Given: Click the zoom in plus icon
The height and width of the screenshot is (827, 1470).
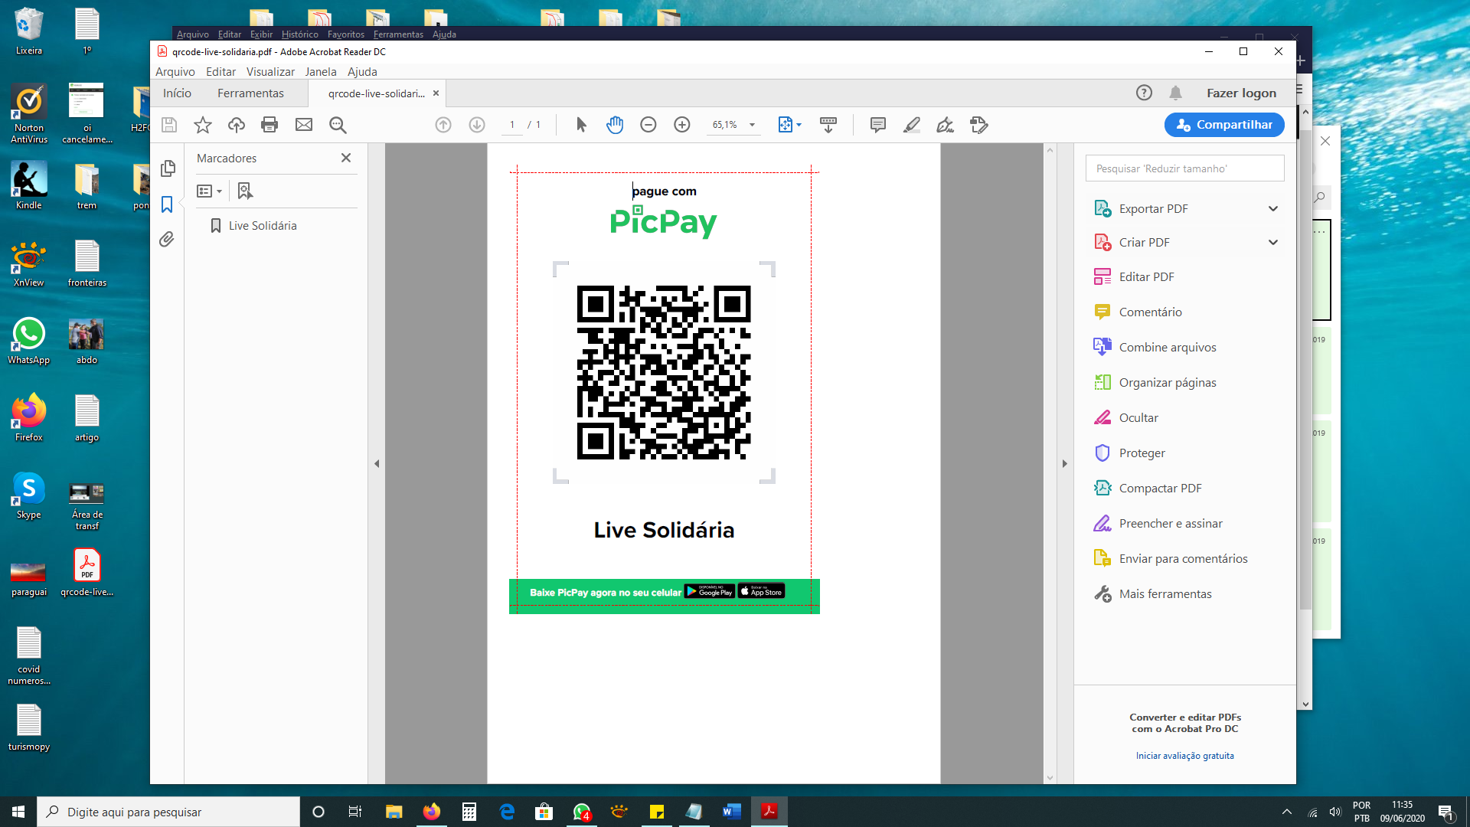Looking at the screenshot, I should 682,125.
